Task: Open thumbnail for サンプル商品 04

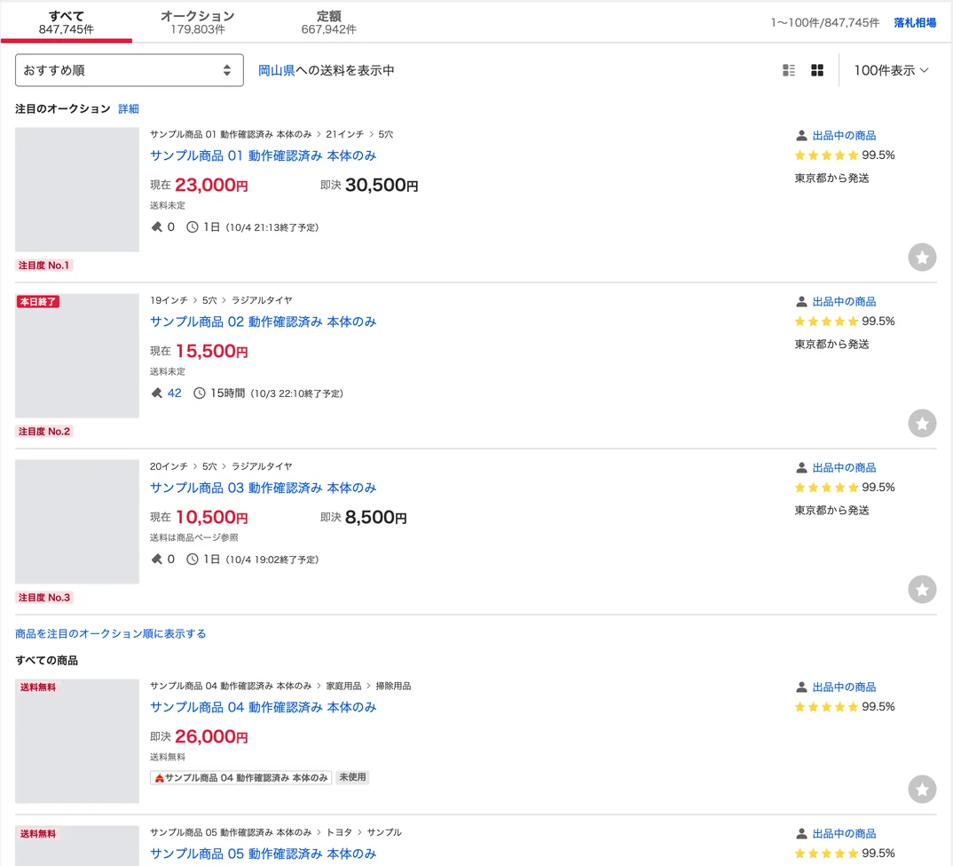Action: (x=77, y=742)
